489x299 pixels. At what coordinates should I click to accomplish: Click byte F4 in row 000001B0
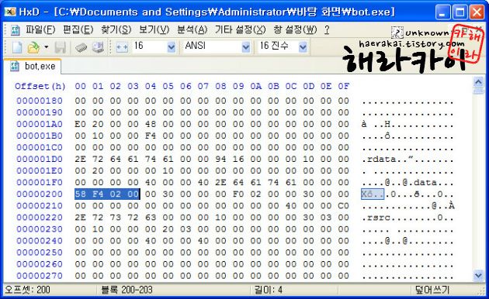[x=151, y=136]
